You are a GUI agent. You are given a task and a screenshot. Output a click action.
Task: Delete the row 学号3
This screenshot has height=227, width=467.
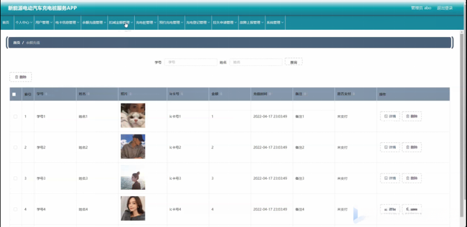(x=411, y=178)
